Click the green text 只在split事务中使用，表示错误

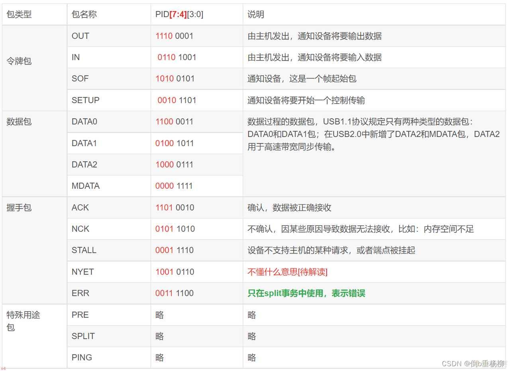[x=306, y=293]
